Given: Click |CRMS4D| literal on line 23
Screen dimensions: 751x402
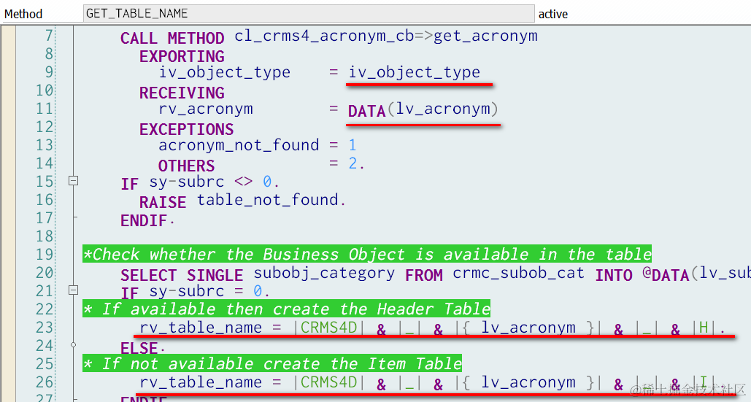Looking at the screenshot, I should 329,328.
